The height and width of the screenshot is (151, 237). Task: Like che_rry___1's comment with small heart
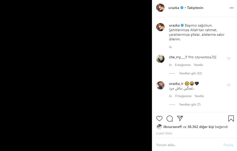(229, 59)
